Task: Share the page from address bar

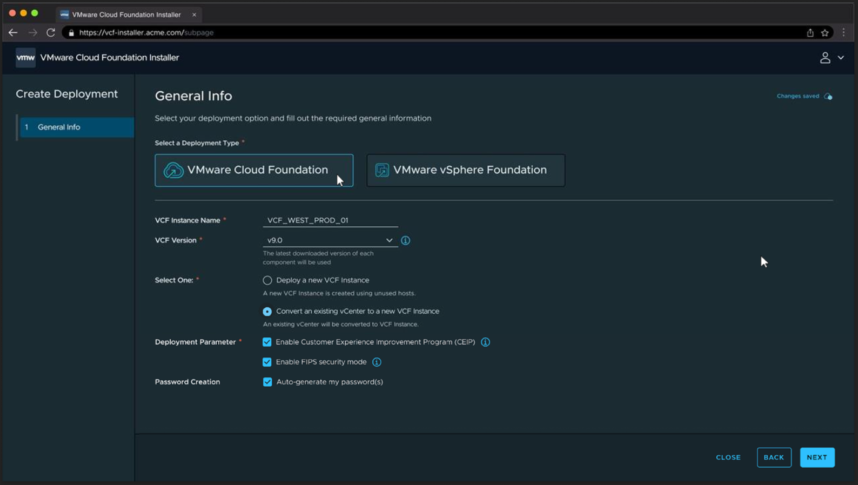Action: (x=810, y=33)
